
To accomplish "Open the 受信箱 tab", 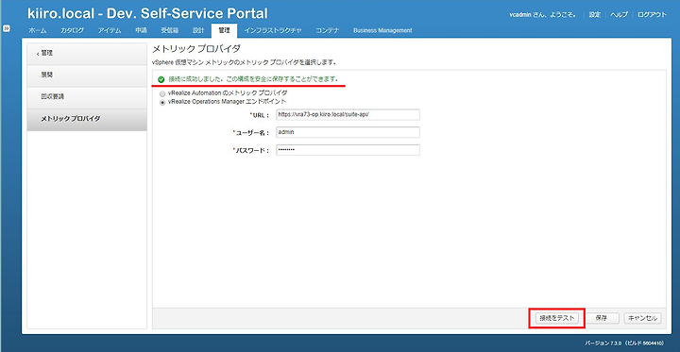I will pos(170,30).
